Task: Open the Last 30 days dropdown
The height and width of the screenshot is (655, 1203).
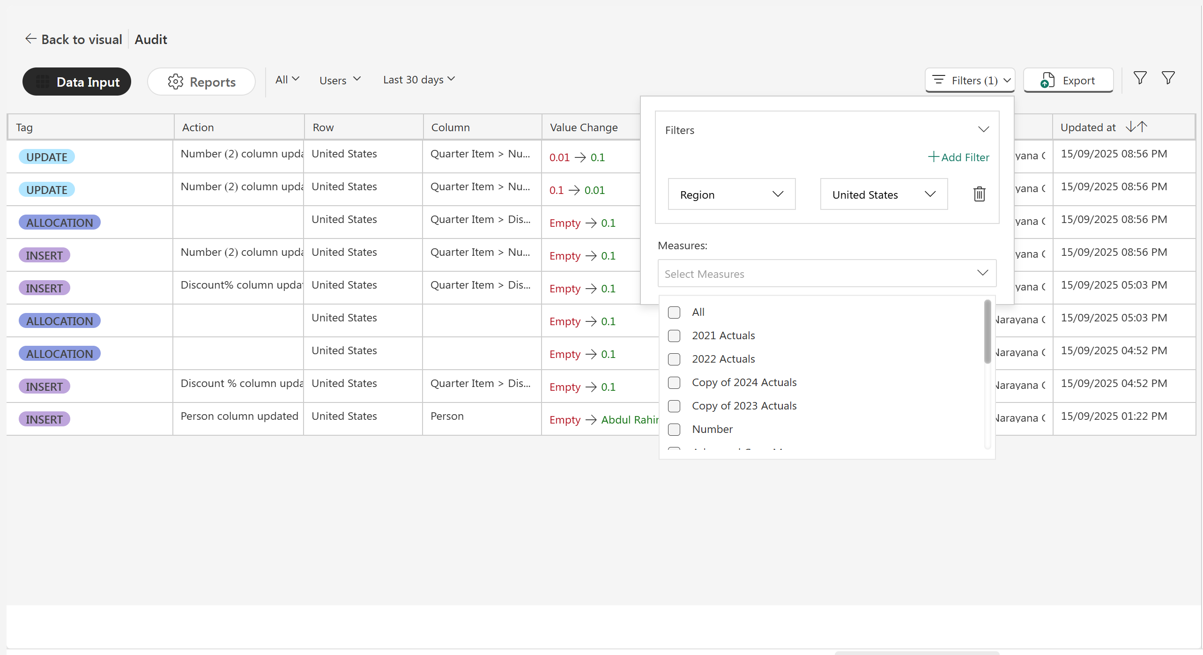Action: pos(418,80)
